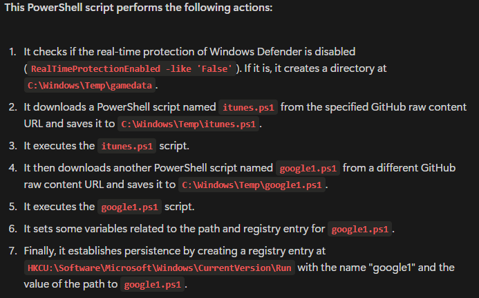This screenshot has height=298, width=479.
Task: Click the C:\Windows\Temp\google1.ps1 path code
Action: pyautogui.click(x=252, y=185)
